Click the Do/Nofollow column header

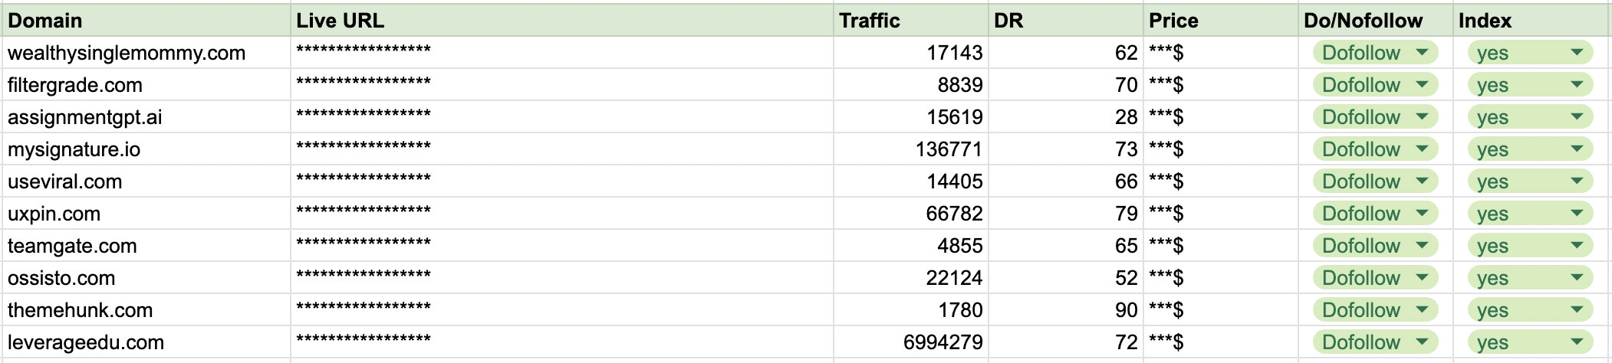pyautogui.click(x=1374, y=21)
